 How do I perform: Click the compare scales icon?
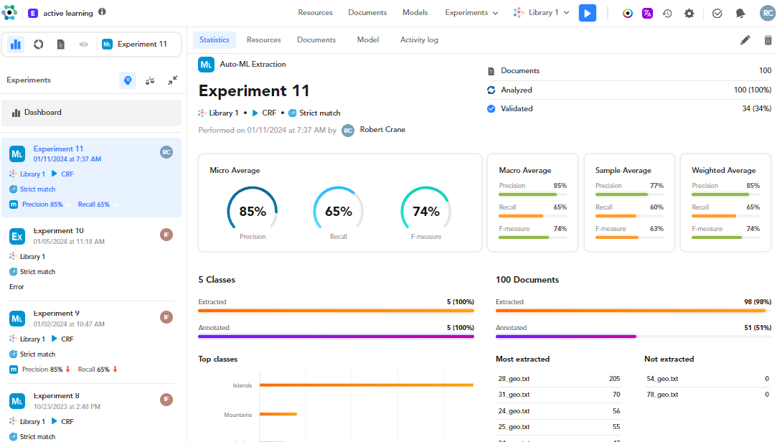point(150,80)
